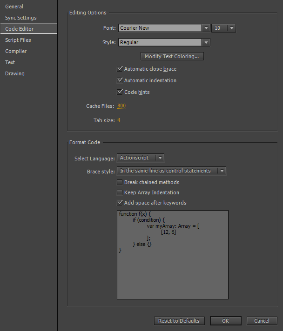
Task: Click the Keep Array Indentation label
Action: coord(152,192)
